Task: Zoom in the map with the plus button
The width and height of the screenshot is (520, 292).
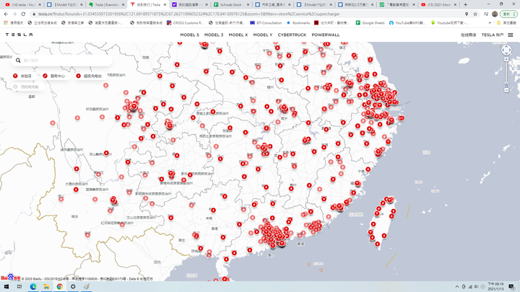Action: [506, 59]
